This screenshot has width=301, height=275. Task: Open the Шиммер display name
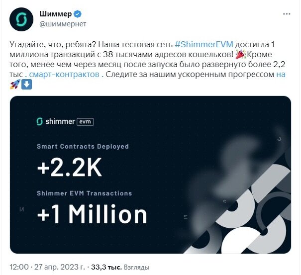click(x=56, y=14)
